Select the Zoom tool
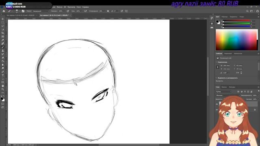Screen dimensions: 260x146 point(3,89)
